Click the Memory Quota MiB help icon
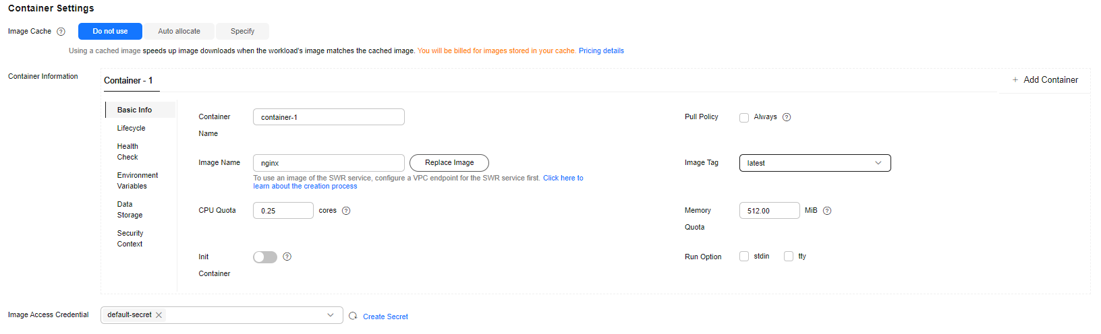This screenshot has width=1101, height=334. (x=827, y=211)
